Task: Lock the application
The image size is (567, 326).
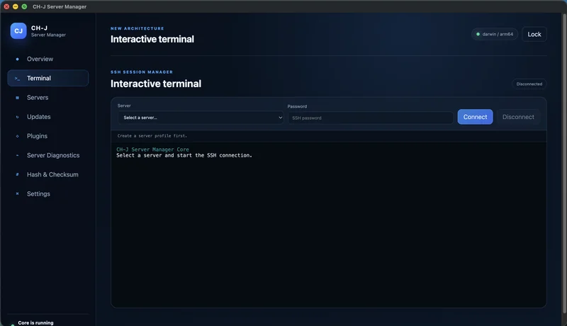Action: click(x=534, y=34)
